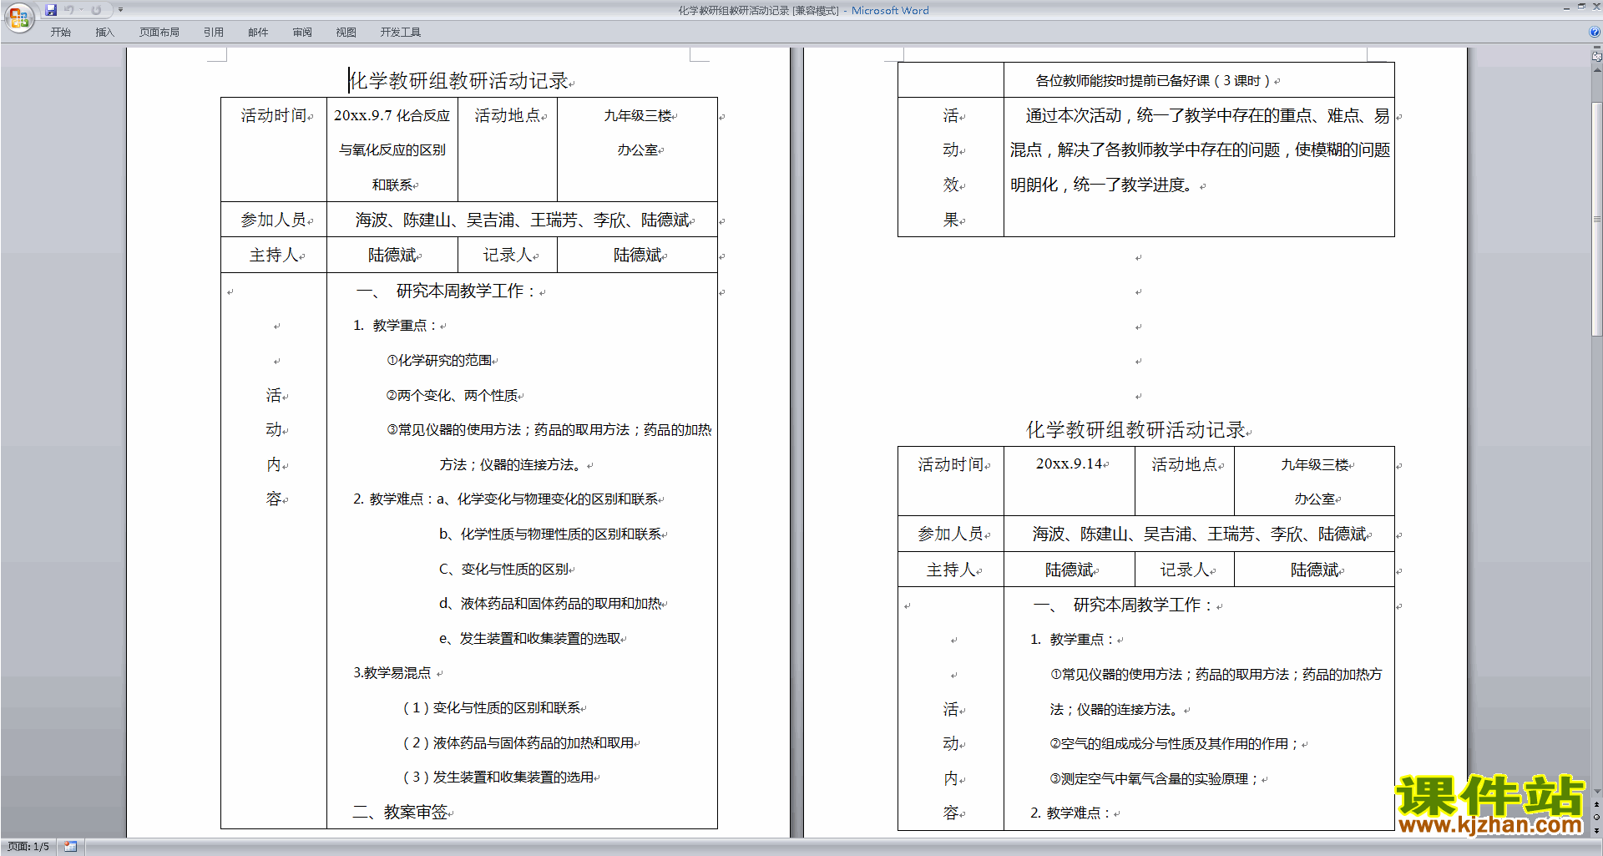
Task: Click the Save icon in Quick Access
Action: (51, 10)
